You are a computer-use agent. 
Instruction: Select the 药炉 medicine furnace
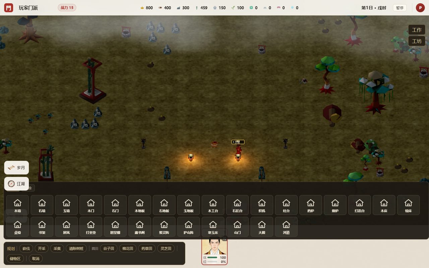[x=311, y=205]
